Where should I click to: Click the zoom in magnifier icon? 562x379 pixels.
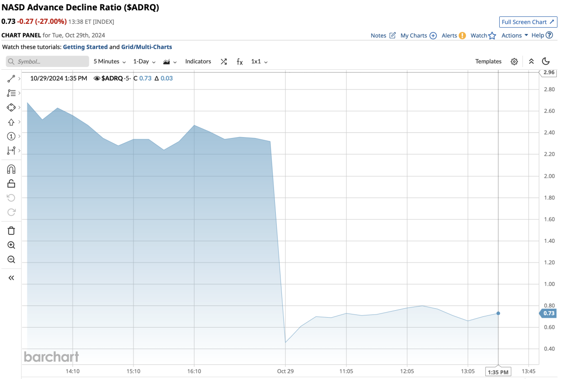click(x=11, y=245)
